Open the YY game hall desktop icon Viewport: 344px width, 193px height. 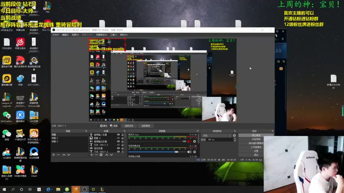tap(20, 135)
